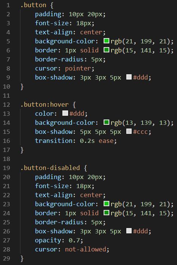Click 'box-shadow' on line 15
This screenshot has height=265, width=177.
coord(54,132)
